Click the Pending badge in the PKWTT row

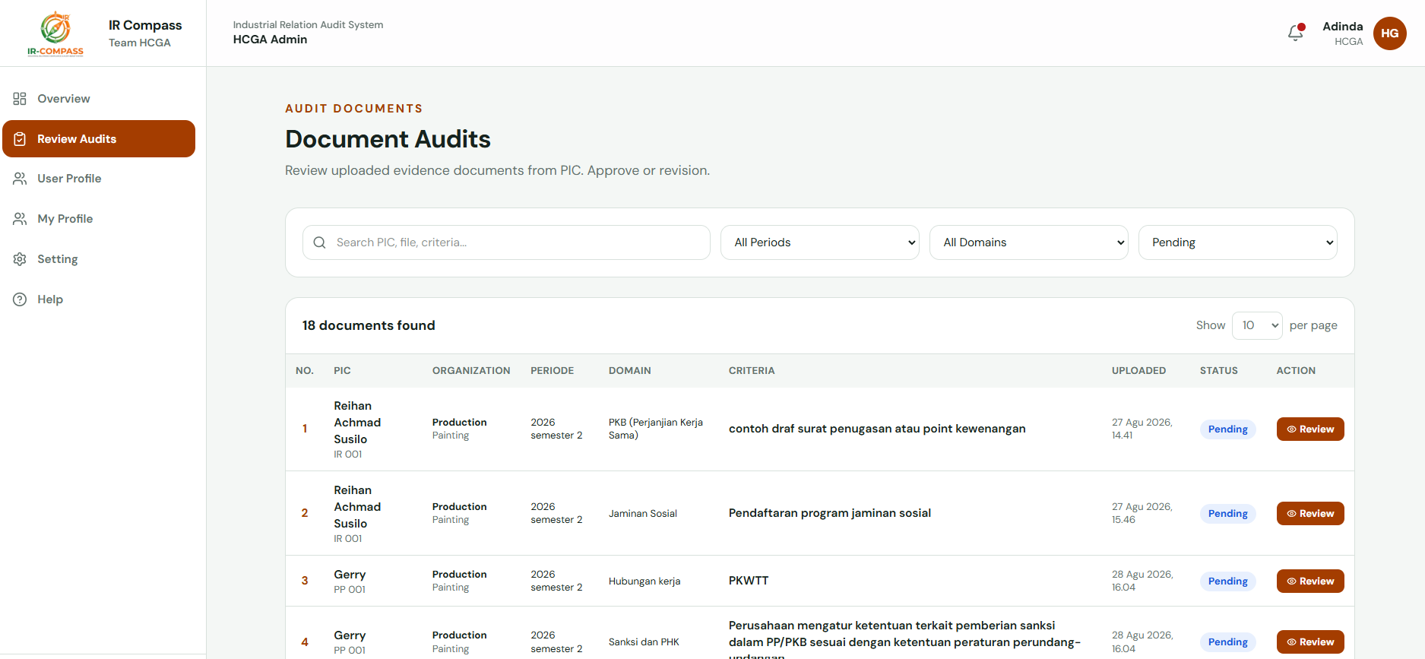coord(1227,581)
